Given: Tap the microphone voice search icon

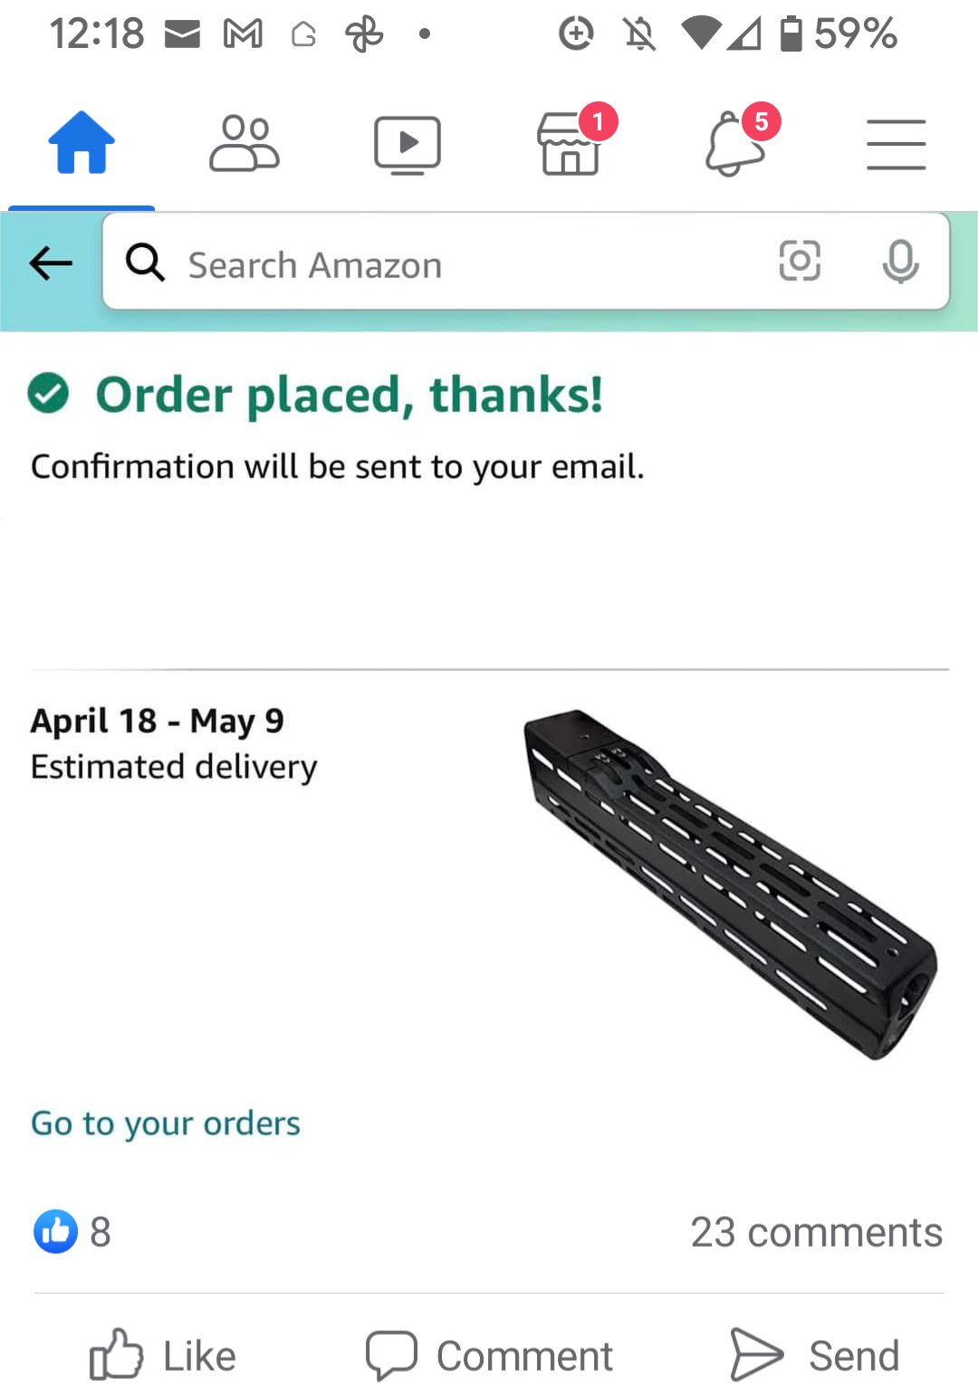Looking at the screenshot, I should point(900,262).
